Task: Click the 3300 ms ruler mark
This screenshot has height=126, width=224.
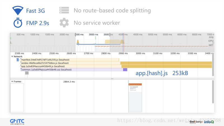Action: (x=192, y=53)
